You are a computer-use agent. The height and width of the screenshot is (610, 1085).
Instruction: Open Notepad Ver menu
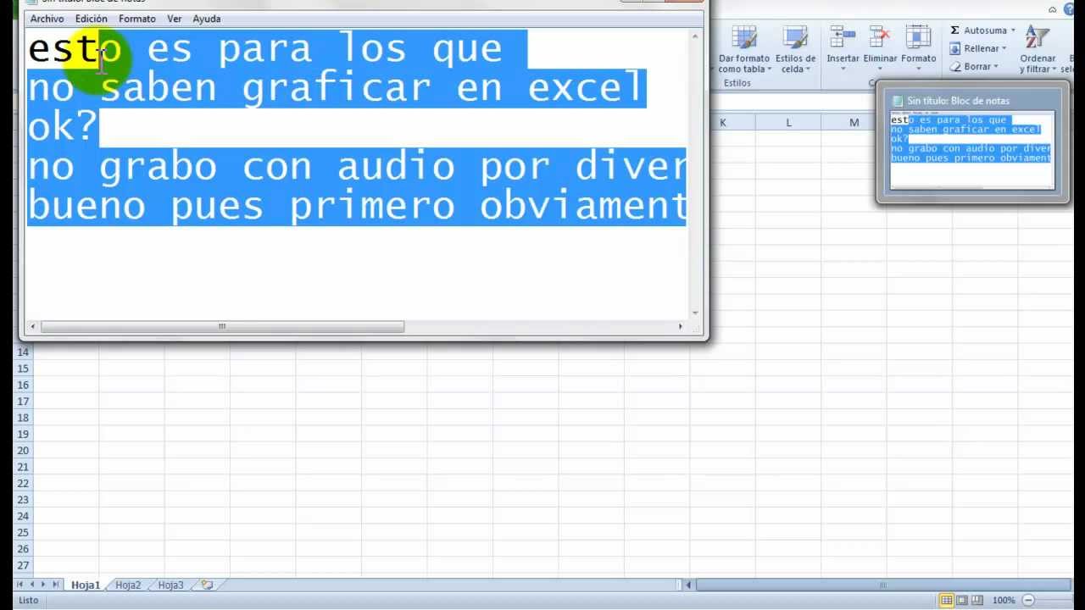(175, 19)
